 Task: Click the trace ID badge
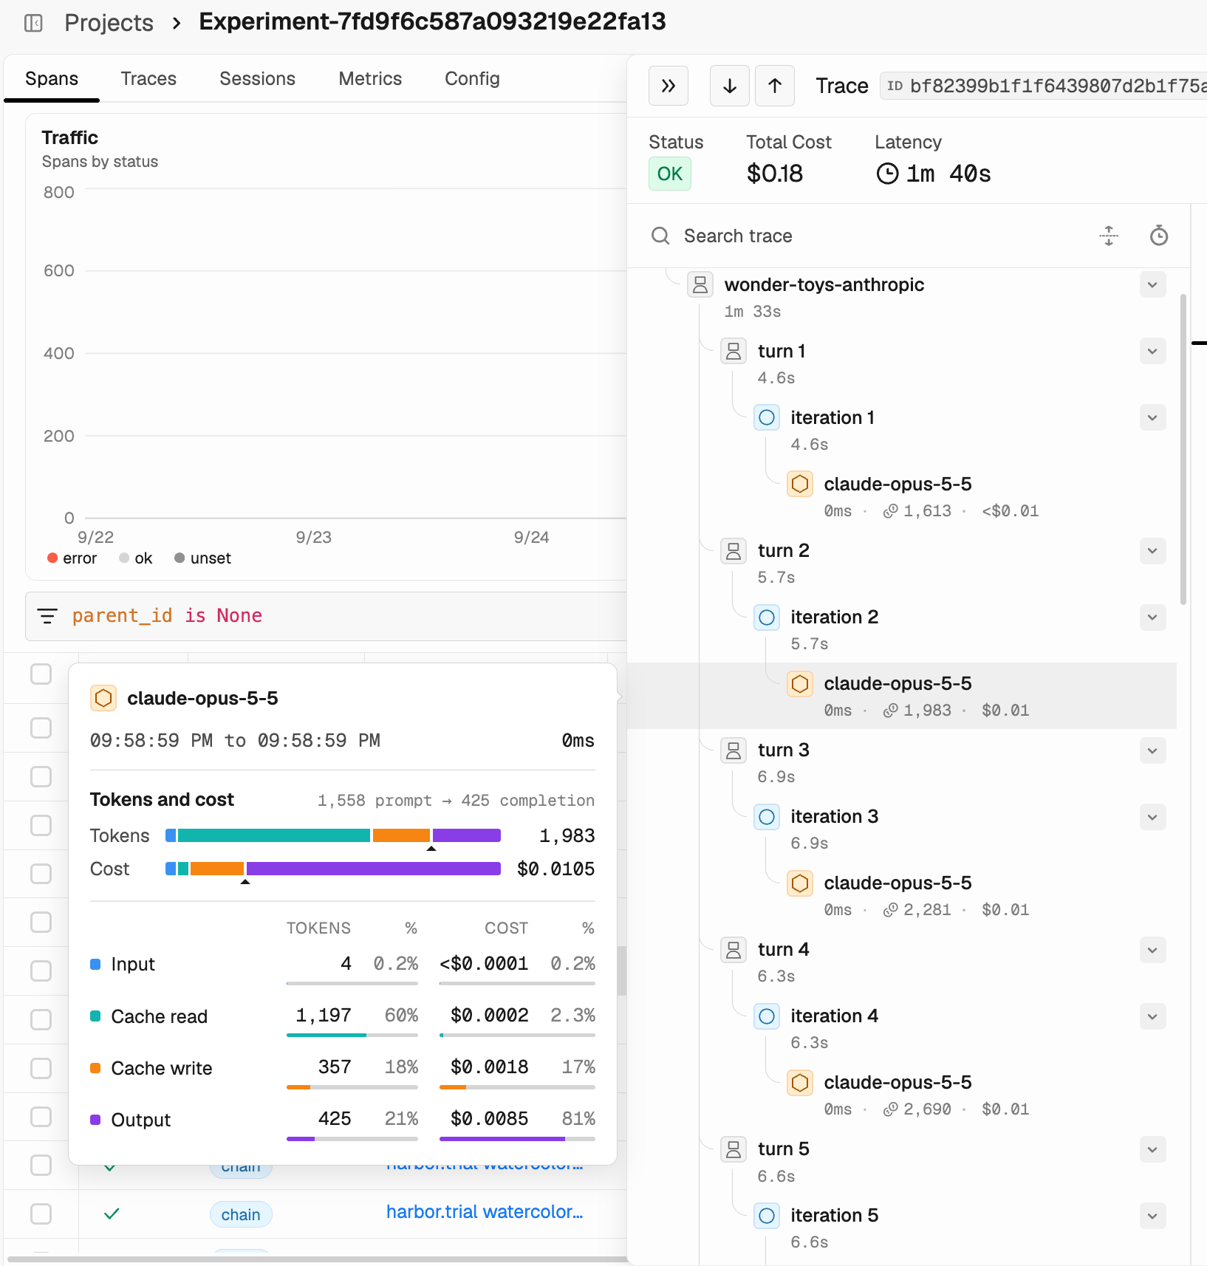click(x=1043, y=86)
